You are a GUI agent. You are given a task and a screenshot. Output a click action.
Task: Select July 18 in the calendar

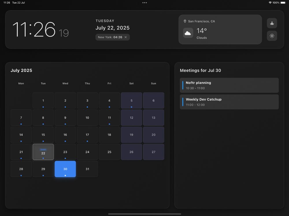109,134
